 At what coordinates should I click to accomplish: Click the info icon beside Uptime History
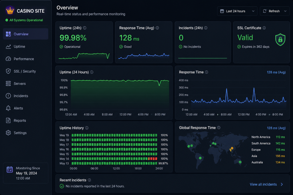tap(87, 128)
